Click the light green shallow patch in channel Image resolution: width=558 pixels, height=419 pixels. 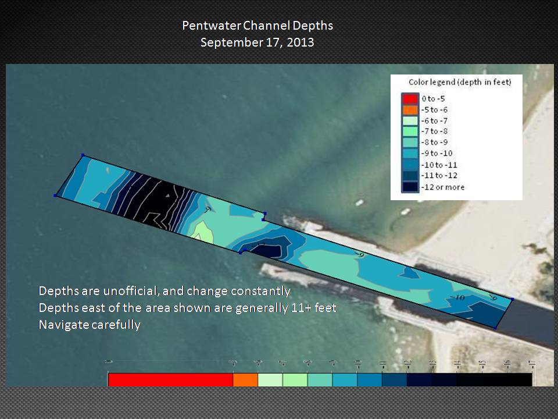coord(203,231)
